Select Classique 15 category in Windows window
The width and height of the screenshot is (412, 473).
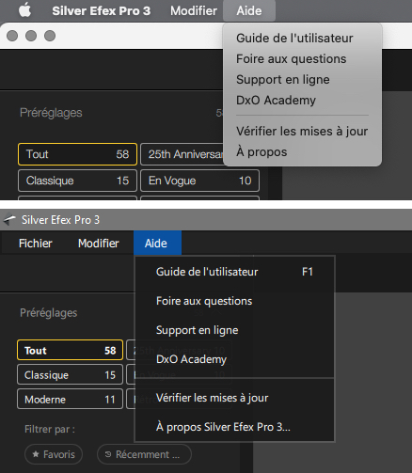coord(70,374)
